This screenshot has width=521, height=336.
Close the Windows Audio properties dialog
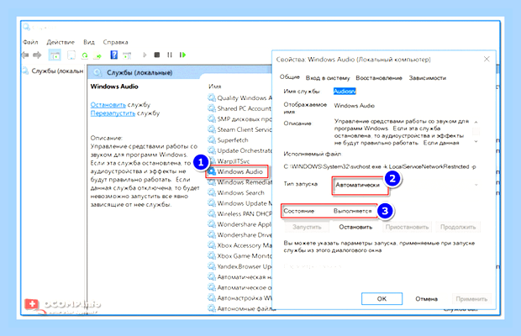point(487,59)
